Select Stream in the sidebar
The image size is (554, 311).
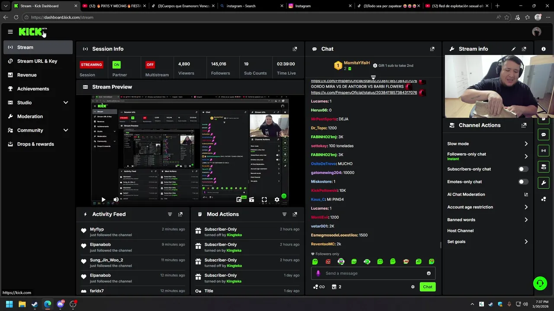click(x=38, y=48)
